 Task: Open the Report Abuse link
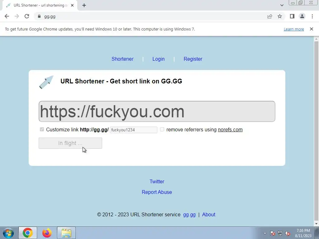(157, 192)
